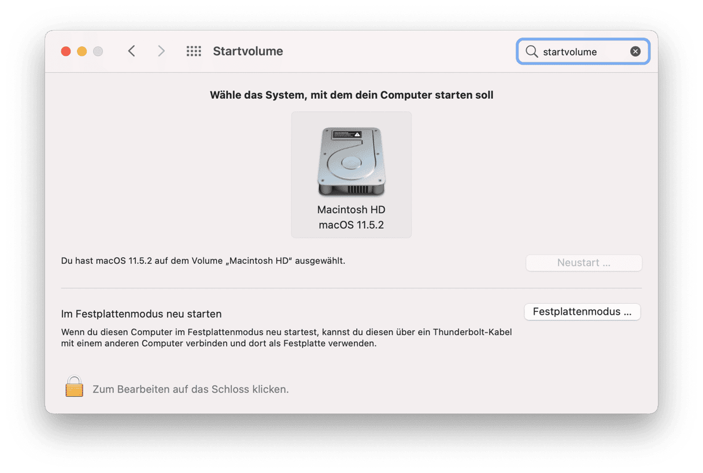703x473 pixels.
Task: Select the Macintosh HD startup disk
Action: 351,174
